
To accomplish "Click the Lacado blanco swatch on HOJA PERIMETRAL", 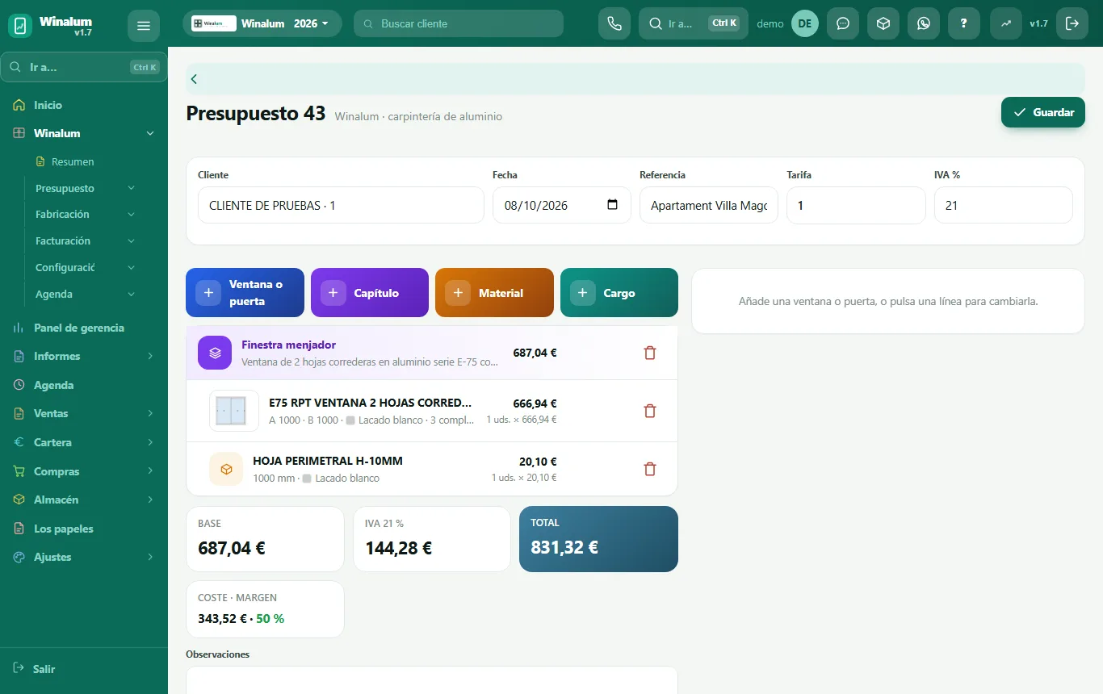I will coord(307,479).
